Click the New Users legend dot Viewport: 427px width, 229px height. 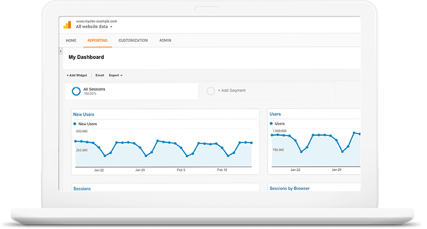pos(75,124)
